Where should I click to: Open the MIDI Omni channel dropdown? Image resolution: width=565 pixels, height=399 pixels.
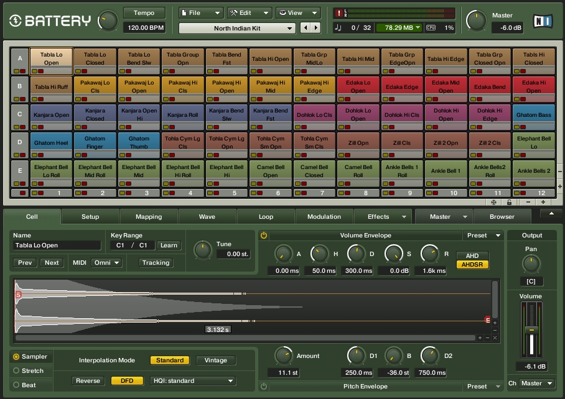pos(106,263)
